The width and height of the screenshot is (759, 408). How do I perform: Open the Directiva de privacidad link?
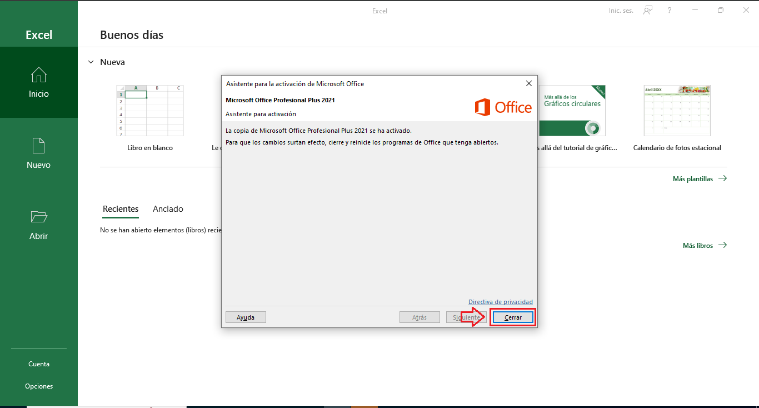pyautogui.click(x=500, y=302)
